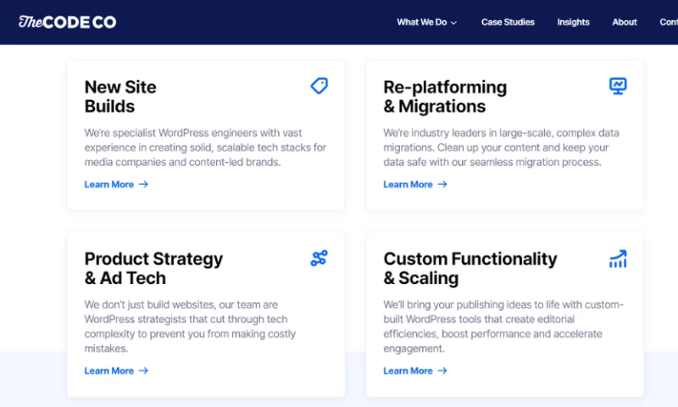
Task: Click the arrow icon beside Custom Functionality Learn More
Action: (x=442, y=371)
